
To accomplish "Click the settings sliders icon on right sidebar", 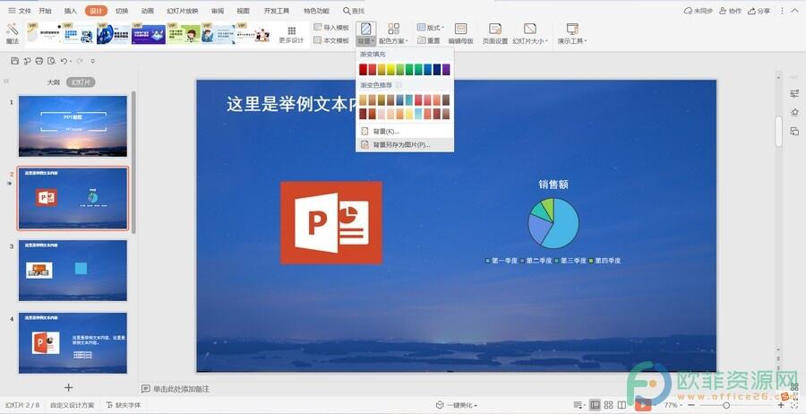I will [x=794, y=93].
